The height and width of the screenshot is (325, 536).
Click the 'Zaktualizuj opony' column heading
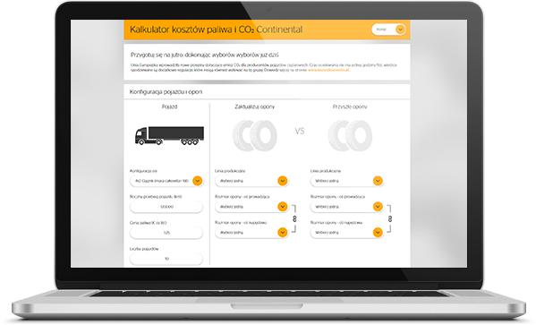[255, 107]
